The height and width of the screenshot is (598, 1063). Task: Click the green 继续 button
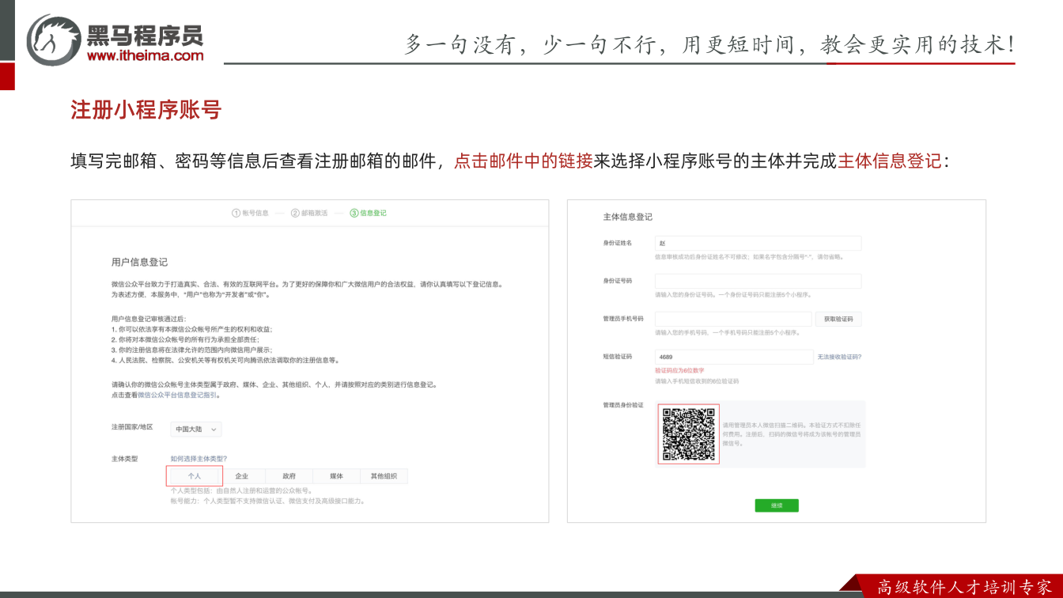(777, 505)
